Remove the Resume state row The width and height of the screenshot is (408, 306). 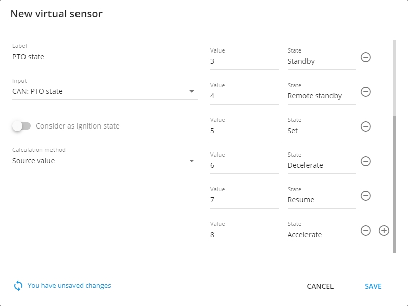click(366, 196)
